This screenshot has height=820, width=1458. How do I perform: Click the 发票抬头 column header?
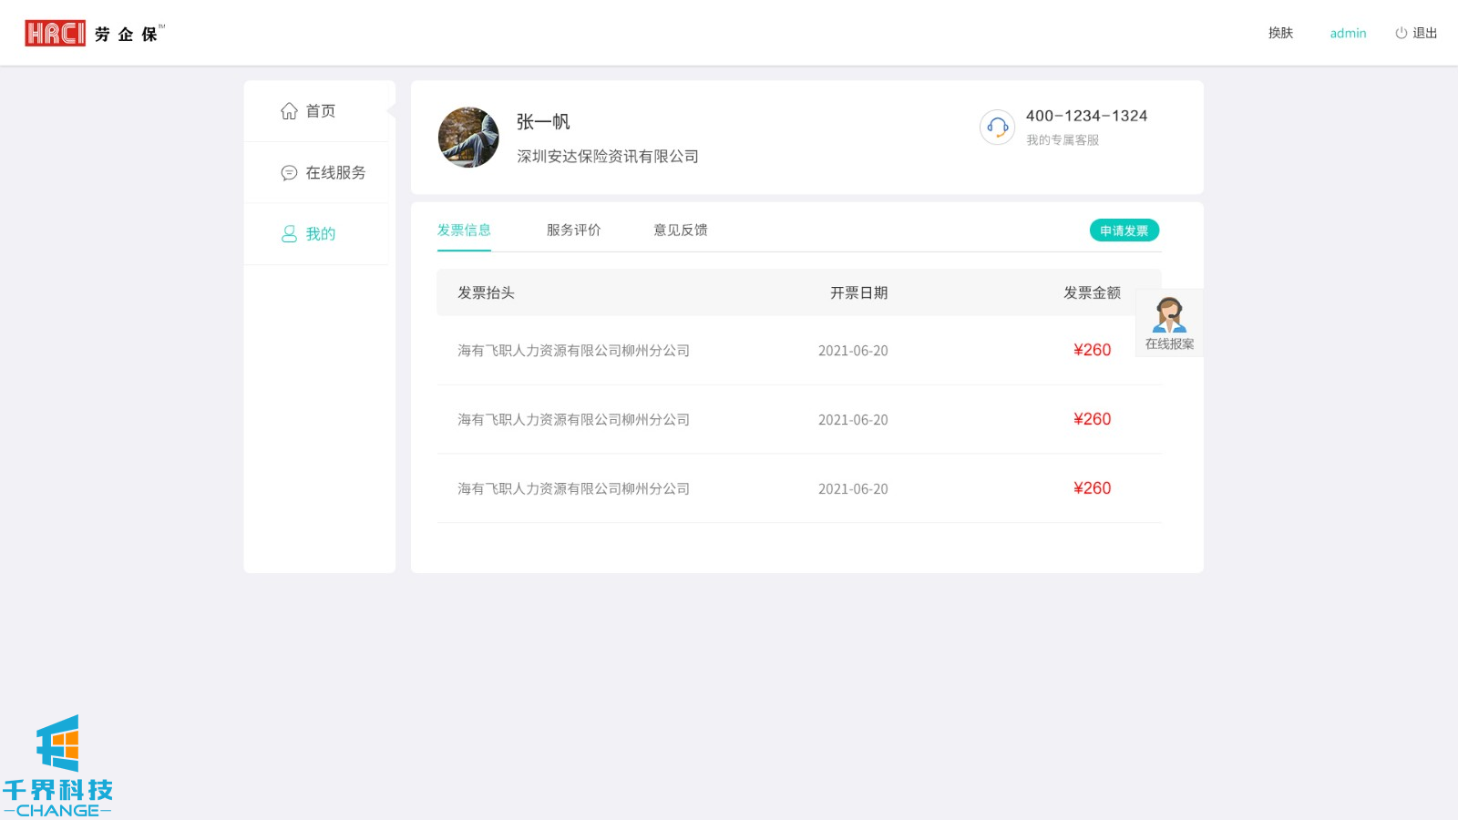(x=486, y=293)
